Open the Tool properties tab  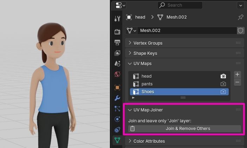click(x=117, y=19)
